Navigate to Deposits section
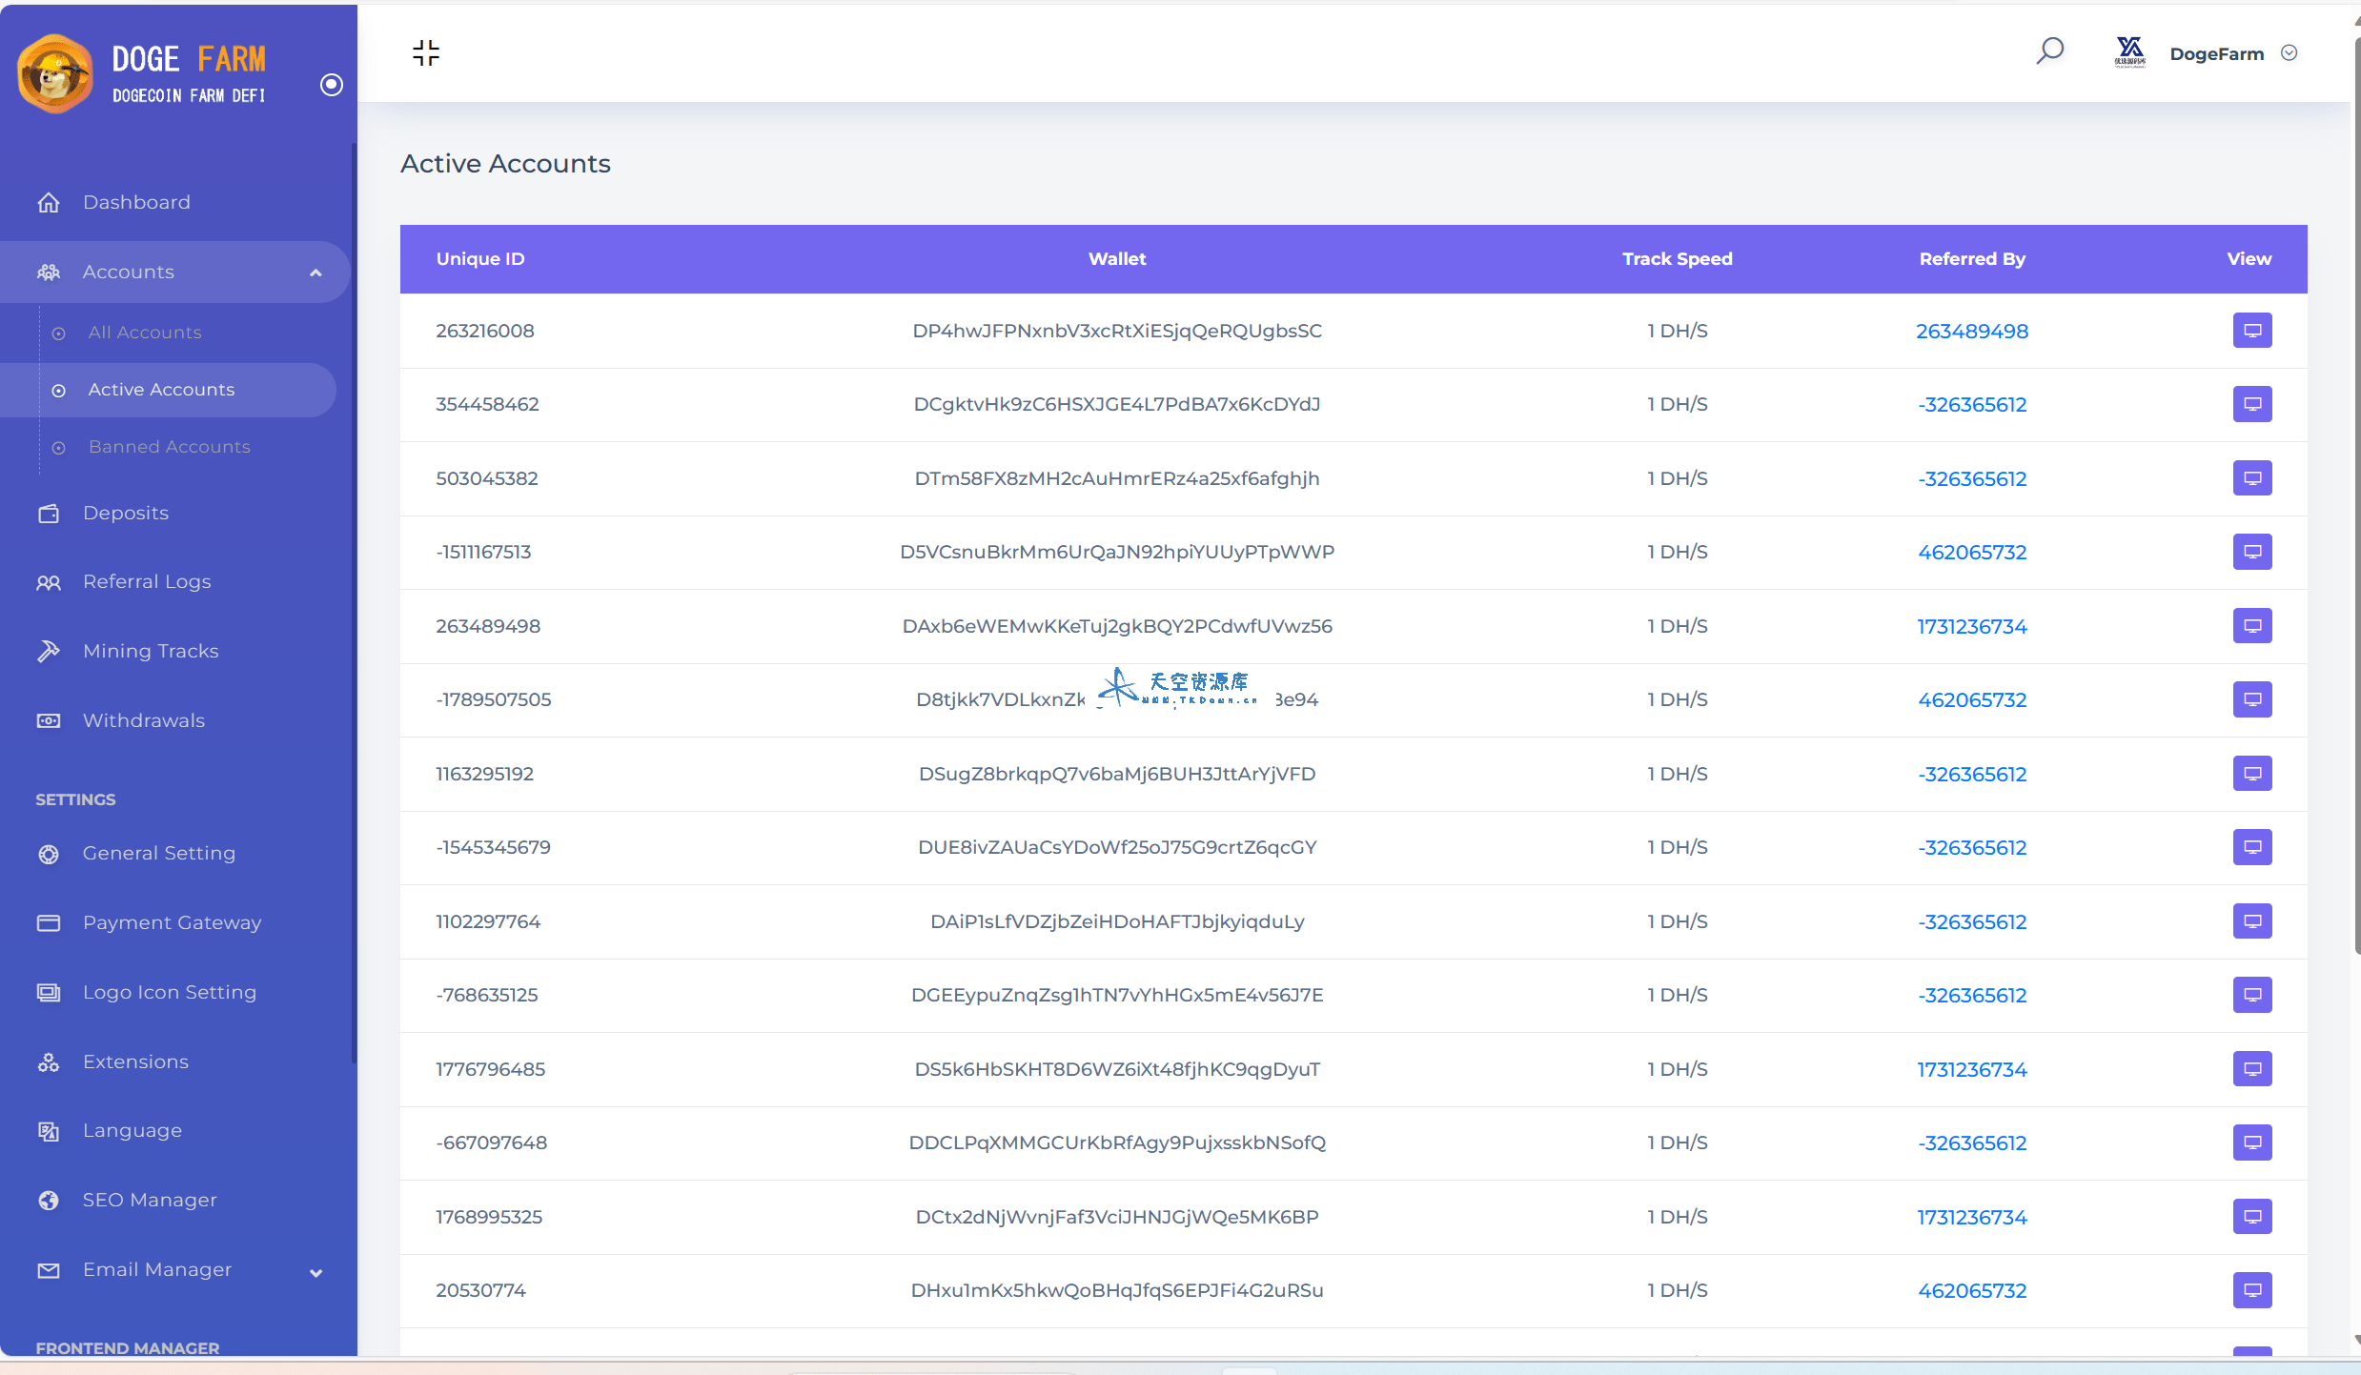Image resolution: width=2361 pixels, height=1375 pixels. [125, 511]
